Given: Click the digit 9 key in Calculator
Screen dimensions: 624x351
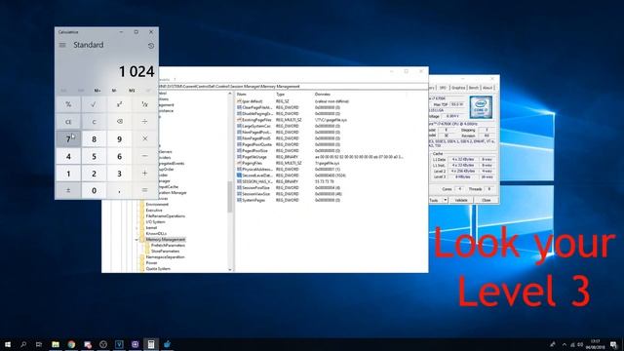Looking at the screenshot, I should click(x=119, y=138).
